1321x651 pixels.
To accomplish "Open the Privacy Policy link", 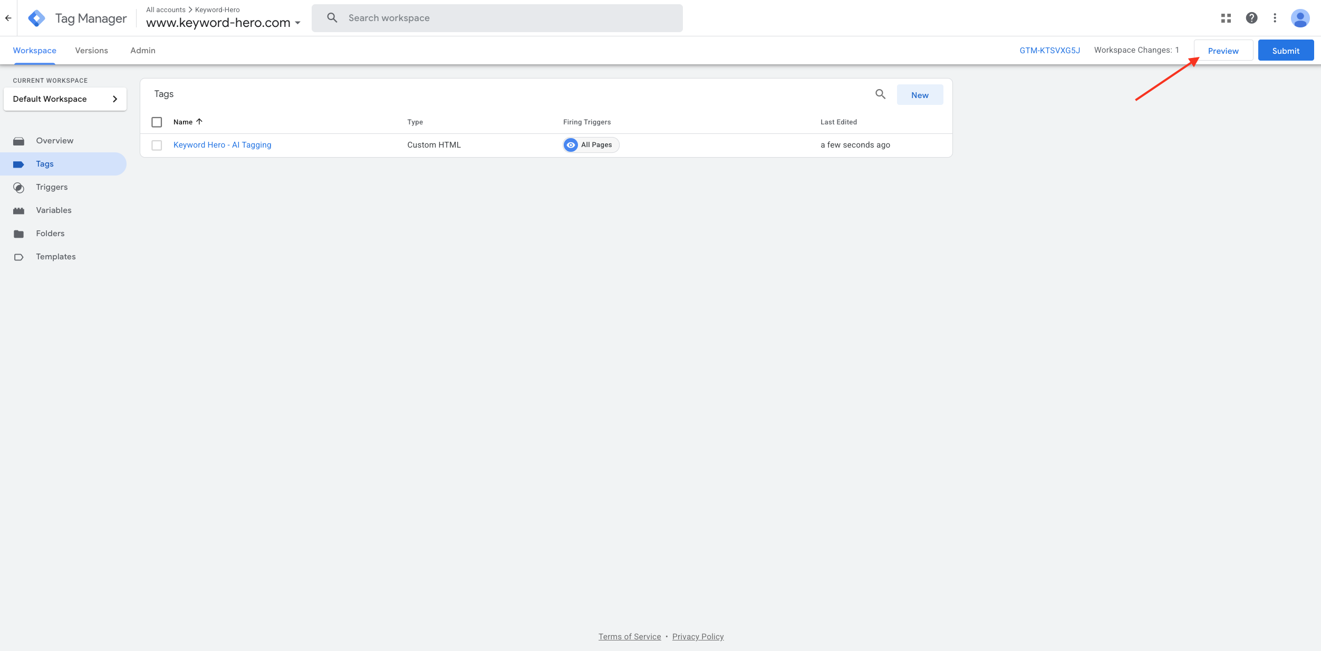I will pos(698,637).
